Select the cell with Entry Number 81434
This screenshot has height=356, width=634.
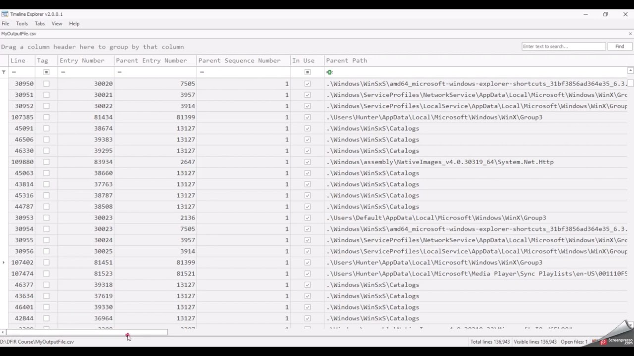point(86,117)
